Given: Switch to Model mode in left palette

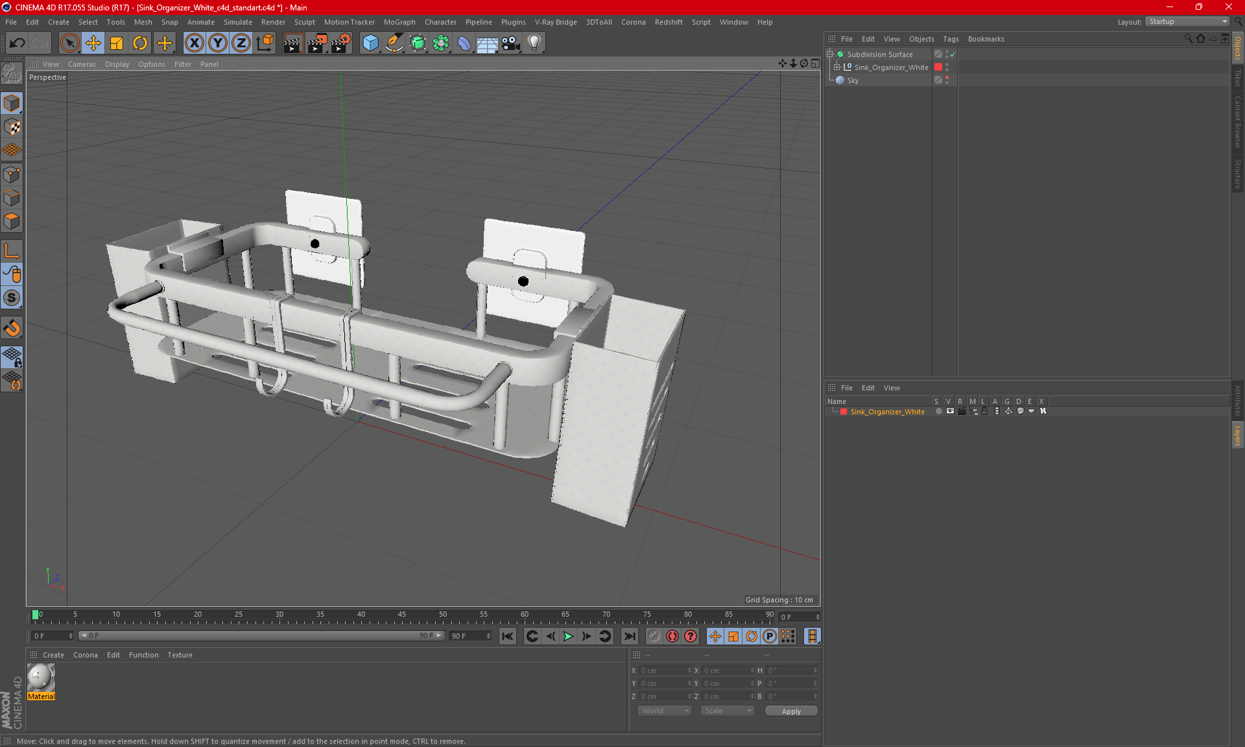Looking at the screenshot, I should [12, 103].
